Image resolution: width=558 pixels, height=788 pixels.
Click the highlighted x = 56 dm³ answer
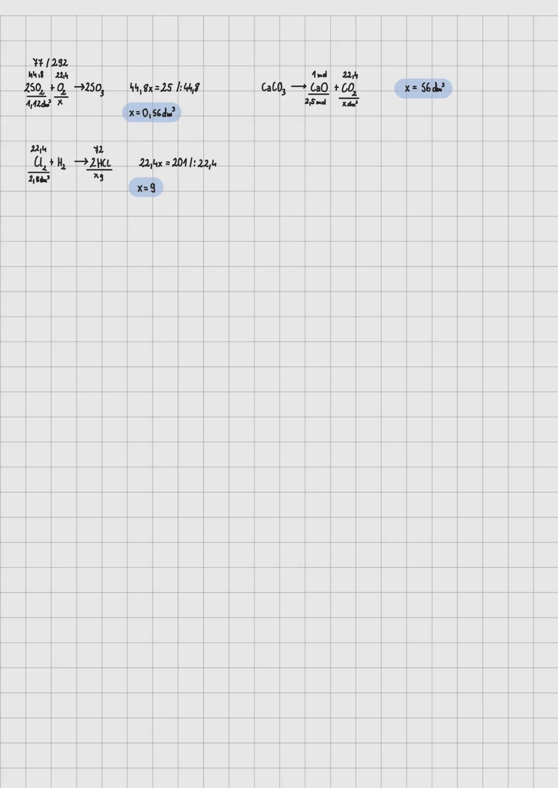point(423,88)
